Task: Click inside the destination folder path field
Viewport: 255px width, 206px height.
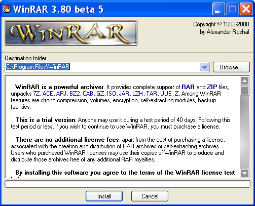Action: tap(102, 67)
